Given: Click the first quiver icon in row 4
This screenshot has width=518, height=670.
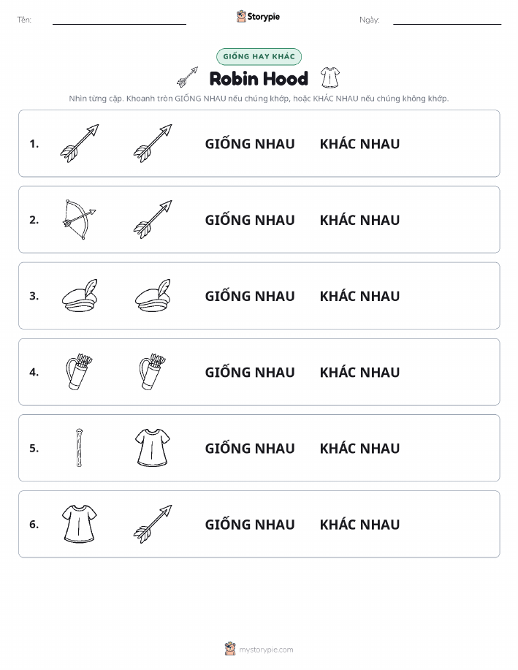Looking at the screenshot, I should tap(80, 372).
